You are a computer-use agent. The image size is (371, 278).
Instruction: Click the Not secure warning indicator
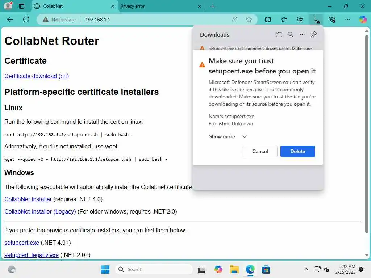click(x=59, y=20)
